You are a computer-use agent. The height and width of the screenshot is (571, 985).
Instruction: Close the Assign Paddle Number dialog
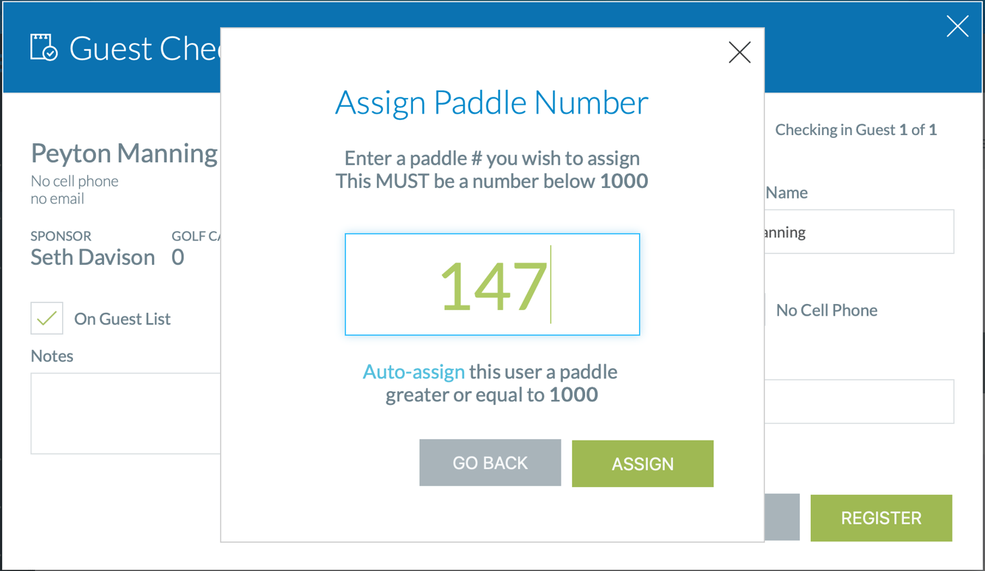pos(739,52)
